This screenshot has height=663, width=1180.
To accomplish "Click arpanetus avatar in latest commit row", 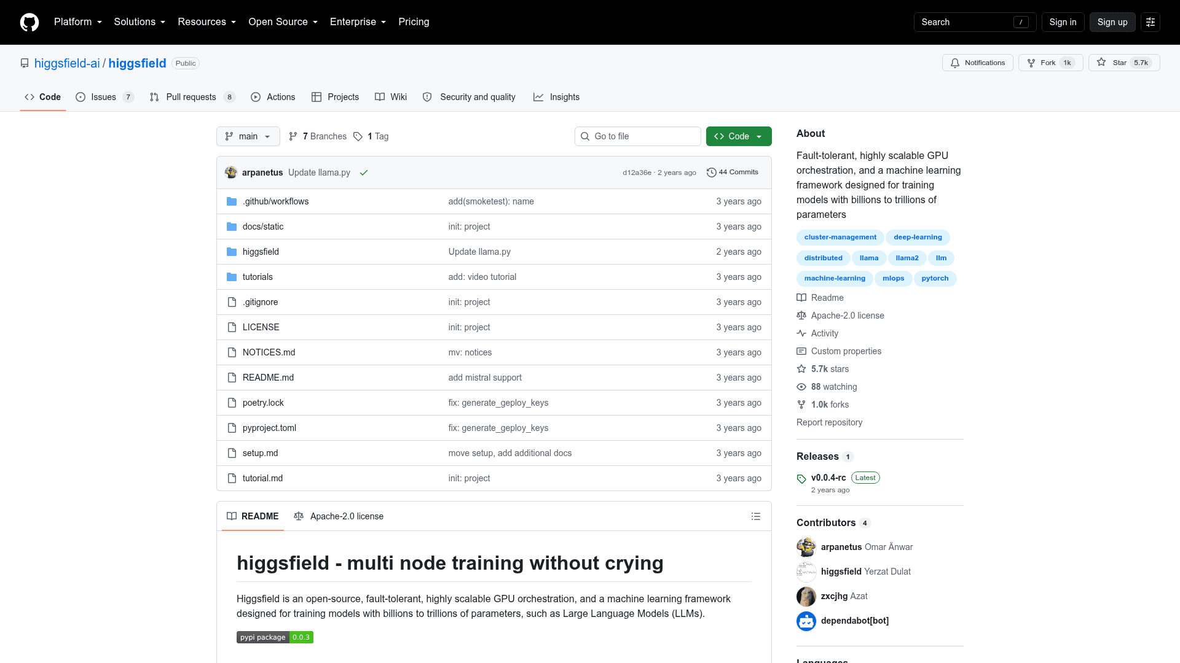I will (x=231, y=173).
